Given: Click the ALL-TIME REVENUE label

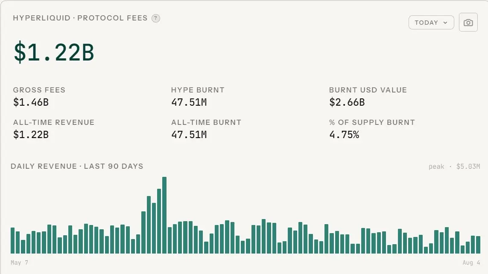Looking at the screenshot, I should pos(53,122).
